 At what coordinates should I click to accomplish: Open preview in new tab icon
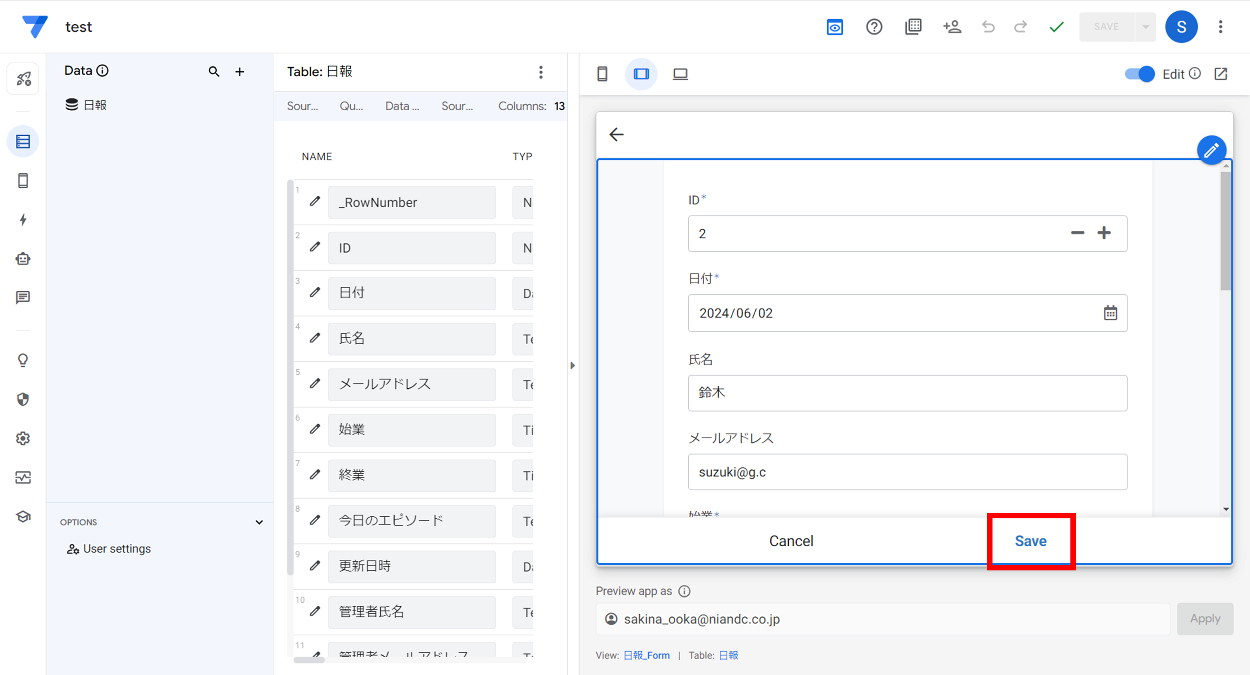(x=1221, y=74)
